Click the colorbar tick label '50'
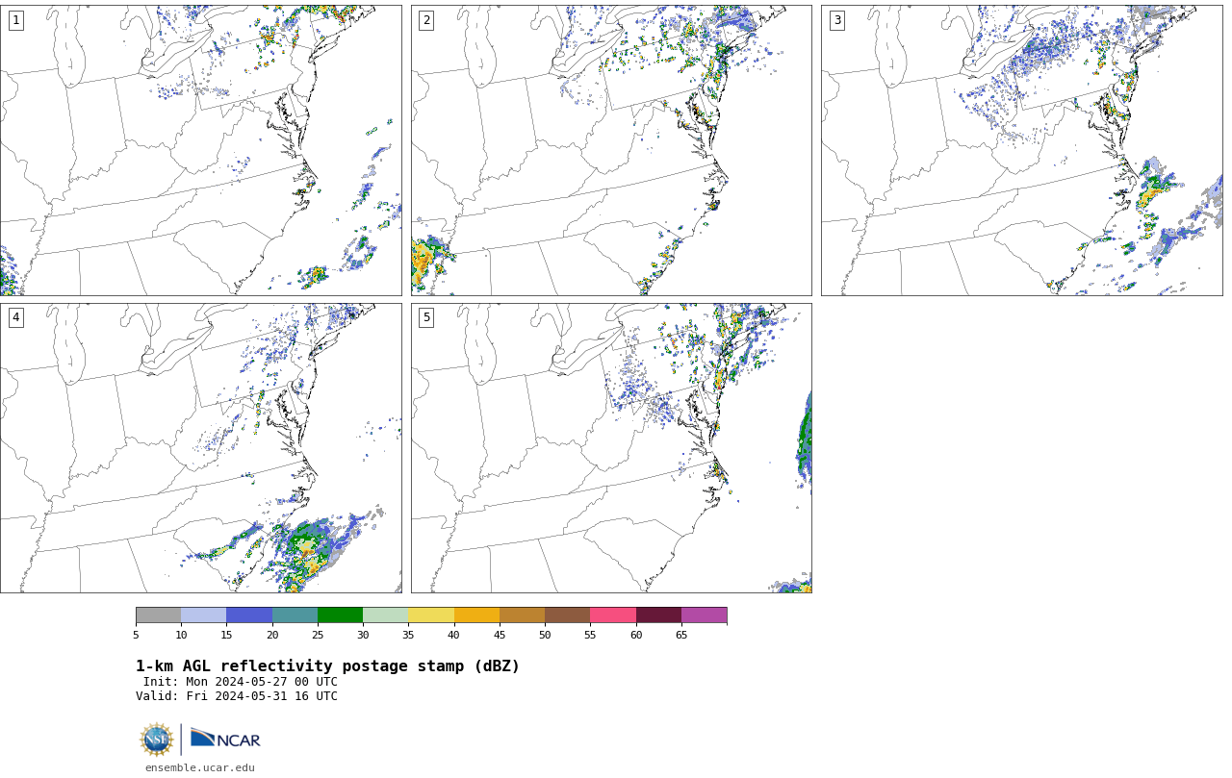Viewport: 1232px width, 778px height. [x=545, y=635]
